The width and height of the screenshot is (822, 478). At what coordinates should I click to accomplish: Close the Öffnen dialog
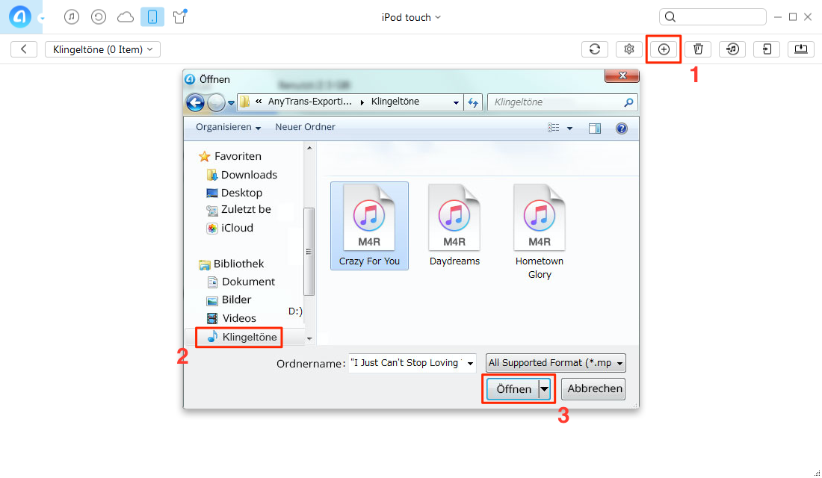click(622, 75)
